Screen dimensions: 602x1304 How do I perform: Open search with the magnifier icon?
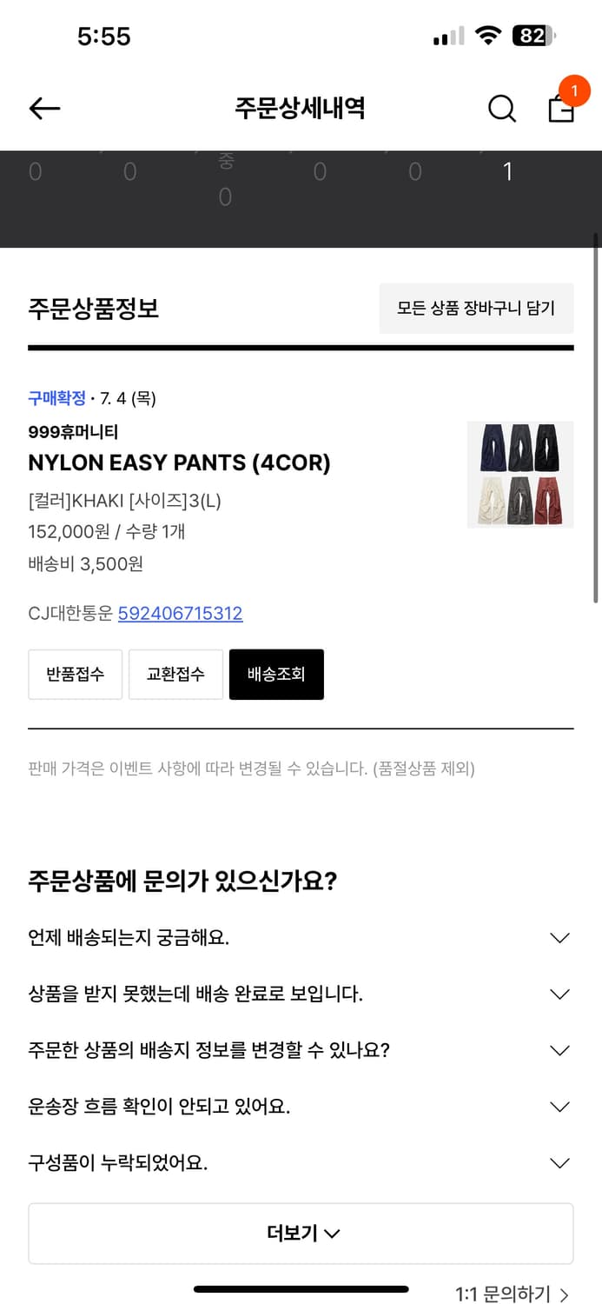pyautogui.click(x=501, y=109)
